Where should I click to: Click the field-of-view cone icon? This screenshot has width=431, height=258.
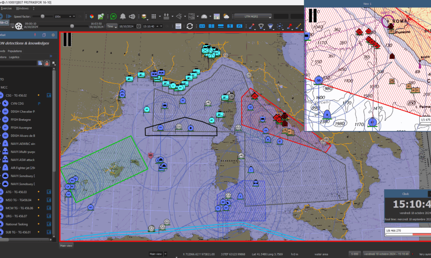179,16
